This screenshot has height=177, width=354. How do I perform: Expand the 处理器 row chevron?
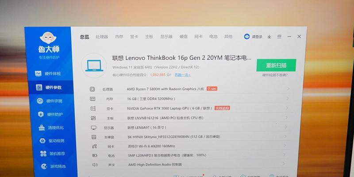(288, 89)
